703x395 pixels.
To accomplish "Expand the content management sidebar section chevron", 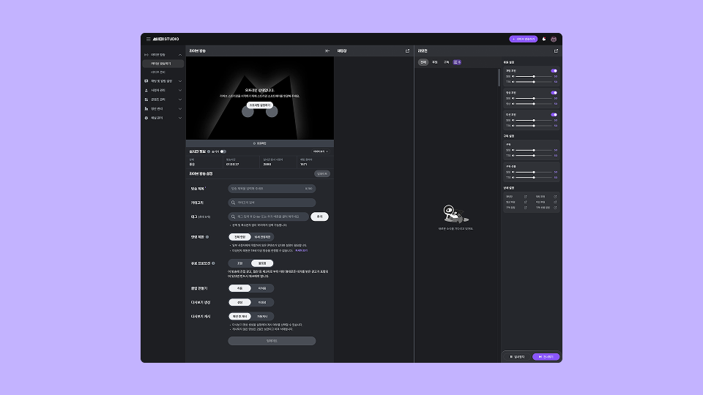I will [x=180, y=99].
